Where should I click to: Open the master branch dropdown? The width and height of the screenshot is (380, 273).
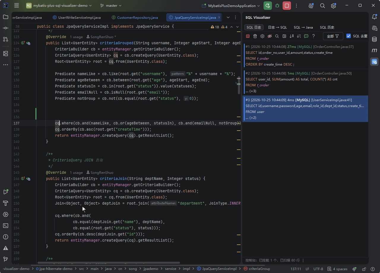click(x=111, y=6)
